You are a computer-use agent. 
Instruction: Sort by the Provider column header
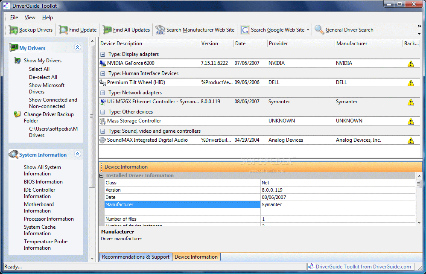tap(301, 44)
